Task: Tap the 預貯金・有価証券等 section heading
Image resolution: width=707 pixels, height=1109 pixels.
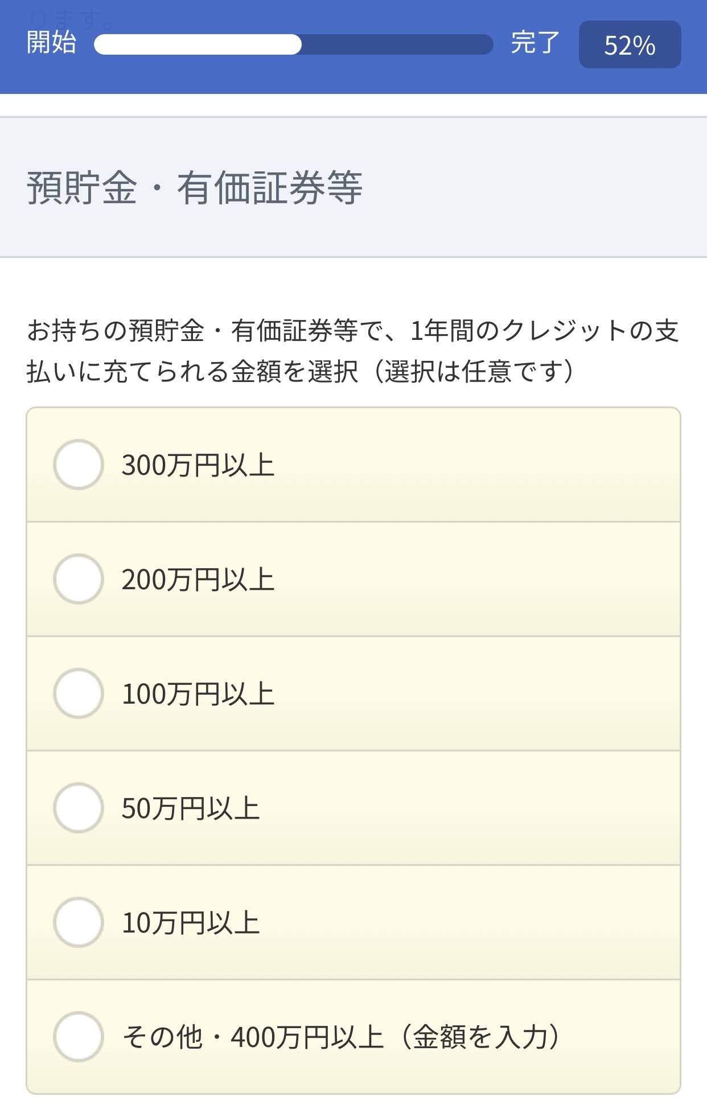Action: pyautogui.click(x=194, y=187)
